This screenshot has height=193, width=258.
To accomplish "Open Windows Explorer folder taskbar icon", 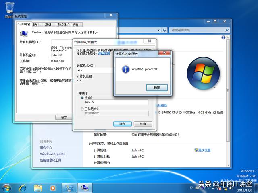I will [x=38, y=188].
